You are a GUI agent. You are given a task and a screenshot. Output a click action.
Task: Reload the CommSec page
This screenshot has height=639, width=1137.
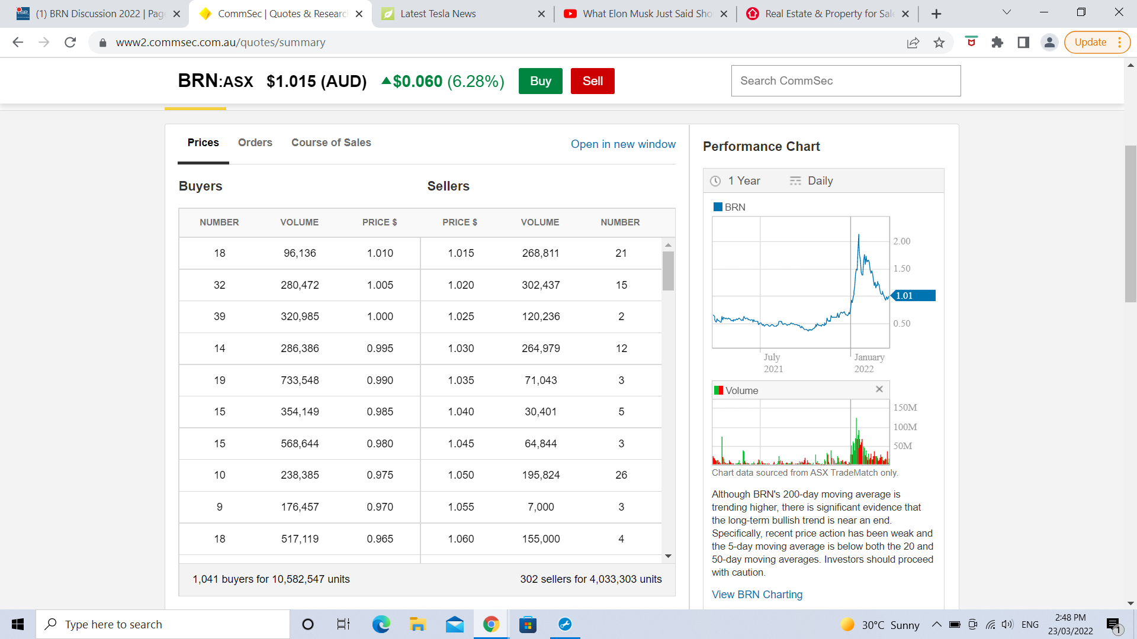[x=70, y=43]
